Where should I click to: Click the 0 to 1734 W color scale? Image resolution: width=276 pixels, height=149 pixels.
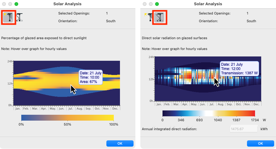[208, 114]
